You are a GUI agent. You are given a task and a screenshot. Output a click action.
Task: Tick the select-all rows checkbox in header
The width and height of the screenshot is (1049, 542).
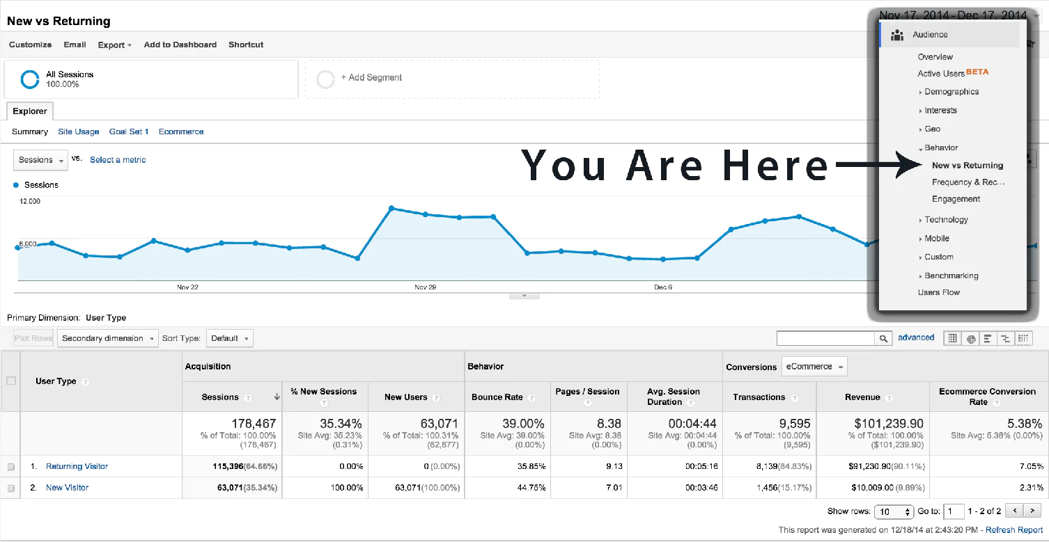10,381
